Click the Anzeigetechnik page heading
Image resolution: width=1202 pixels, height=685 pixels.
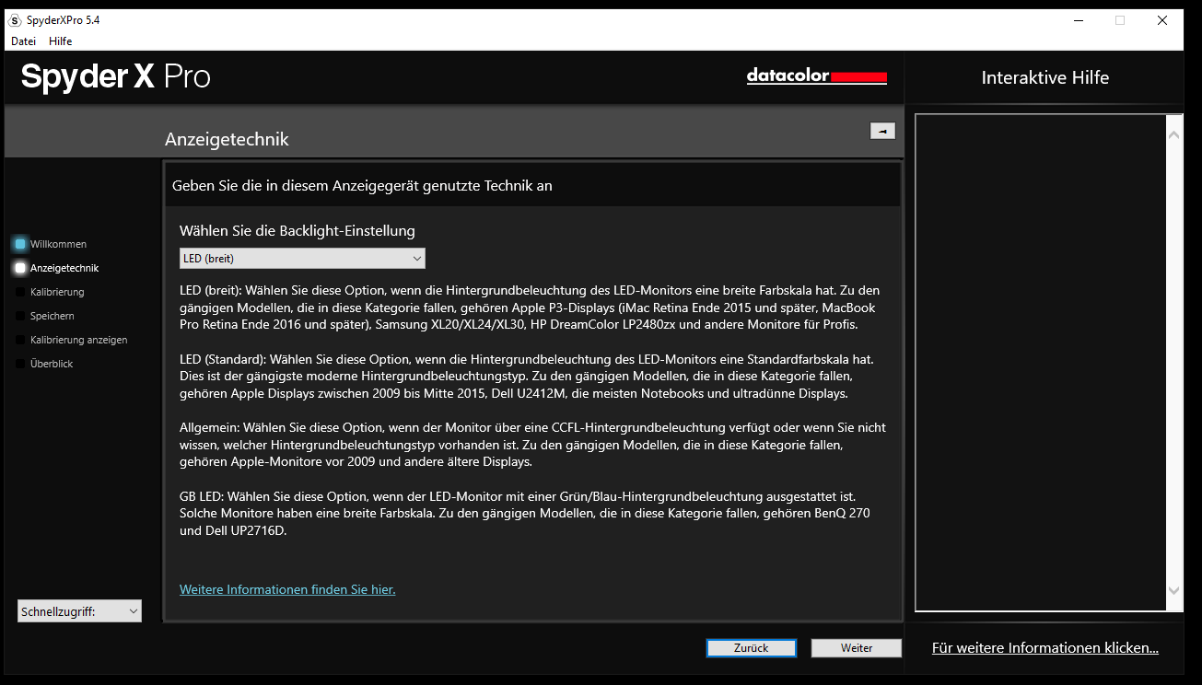tap(227, 140)
